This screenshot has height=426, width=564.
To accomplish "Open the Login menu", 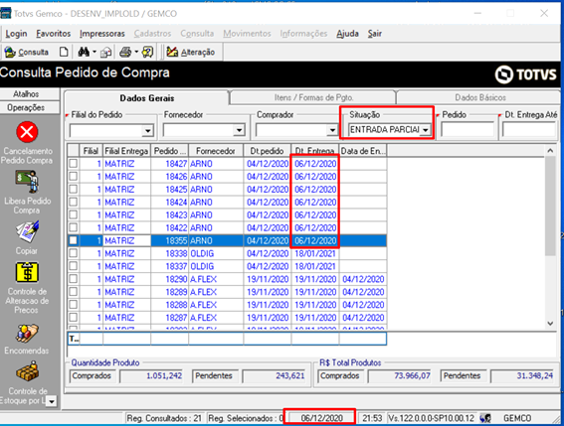I will pyautogui.click(x=16, y=34).
